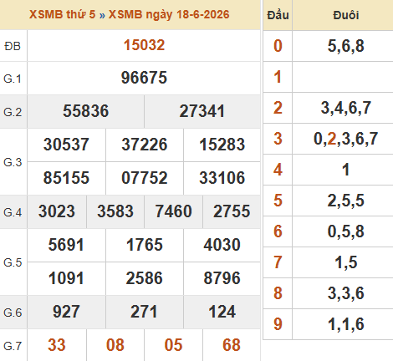Image resolution: width=393 pixels, height=361 pixels.
Task: Select G.5 number 4030
Action: (x=222, y=245)
